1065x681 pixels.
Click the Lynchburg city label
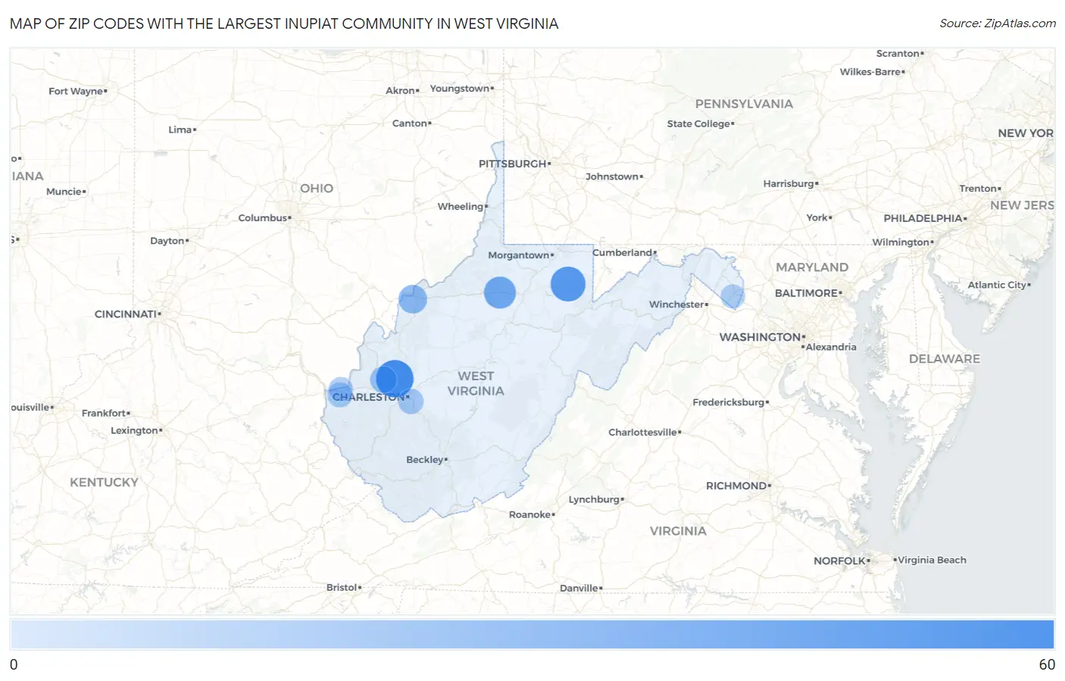pyautogui.click(x=594, y=500)
